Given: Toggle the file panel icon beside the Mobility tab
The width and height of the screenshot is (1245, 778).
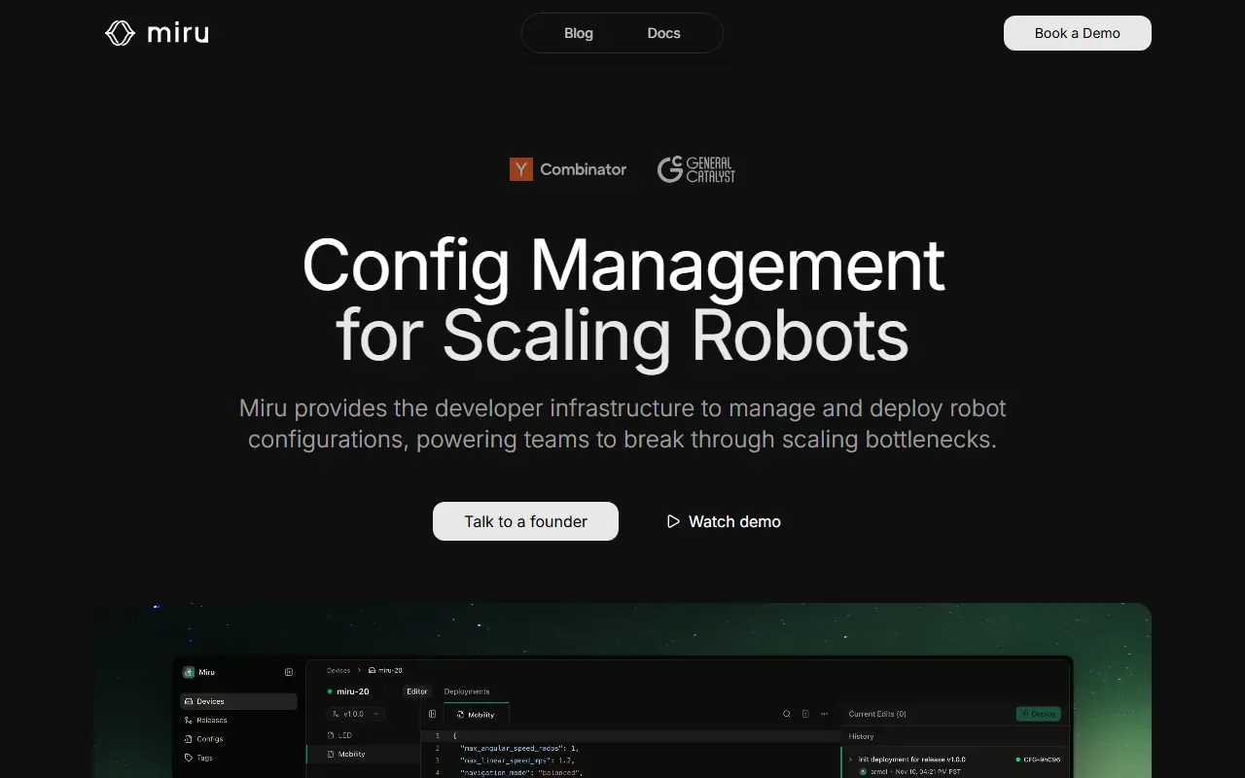Looking at the screenshot, I should (433, 714).
